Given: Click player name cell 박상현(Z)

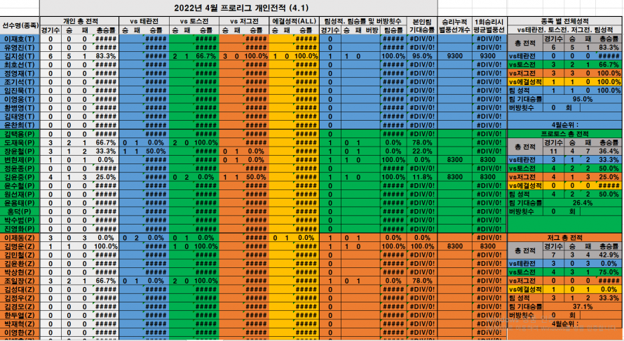Looking at the screenshot, I should point(20,272).
